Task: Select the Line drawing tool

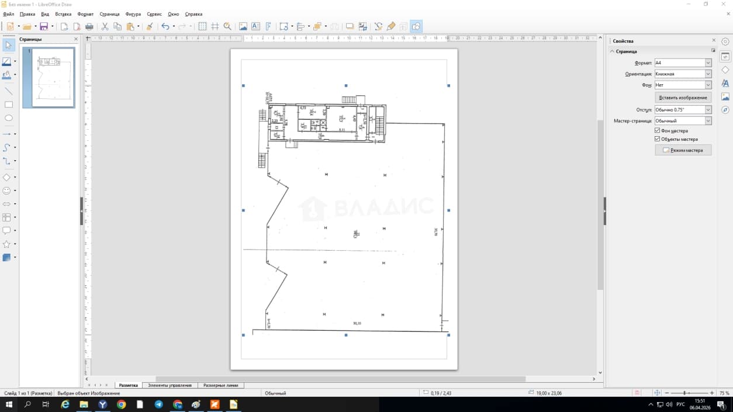Action: (9, 91)
